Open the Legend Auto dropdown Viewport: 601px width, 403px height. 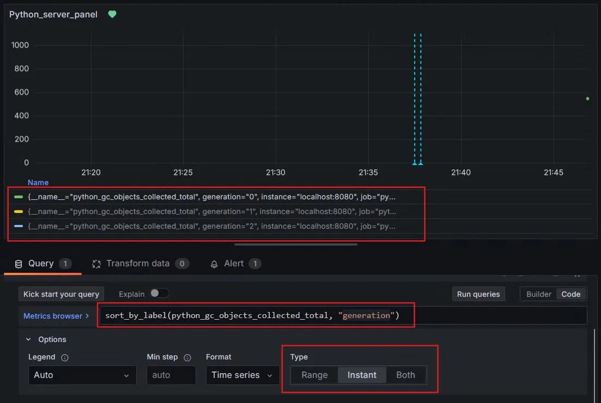[x=82, y=375]
